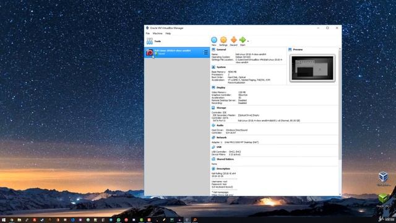Viewport: 396px width, 223px height.
Task: Click the System chip icon
Action: 213,68
